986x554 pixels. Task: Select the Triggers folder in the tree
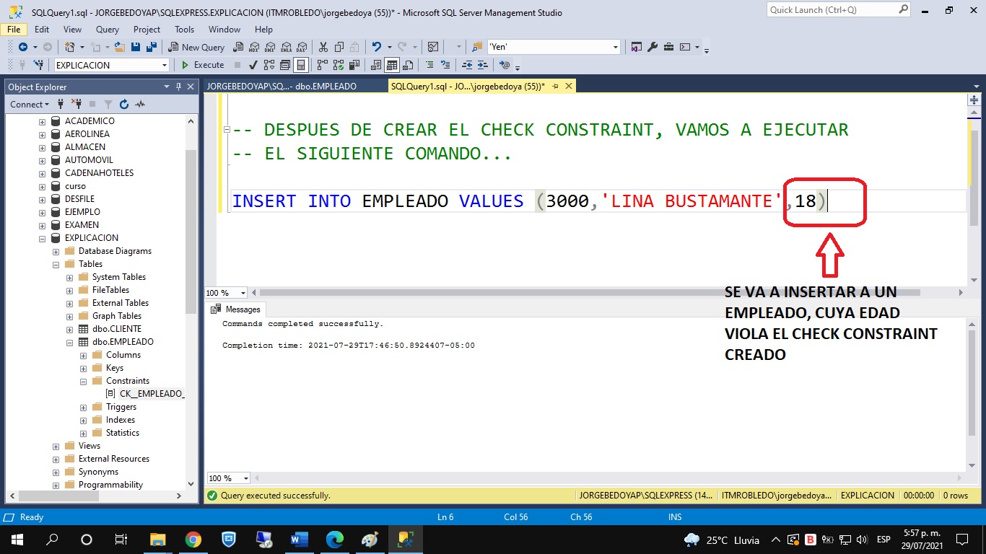tap(115, 407)
